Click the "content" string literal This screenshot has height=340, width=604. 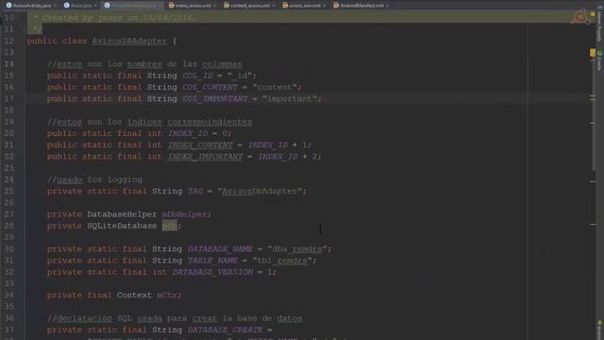click(275, 87)
